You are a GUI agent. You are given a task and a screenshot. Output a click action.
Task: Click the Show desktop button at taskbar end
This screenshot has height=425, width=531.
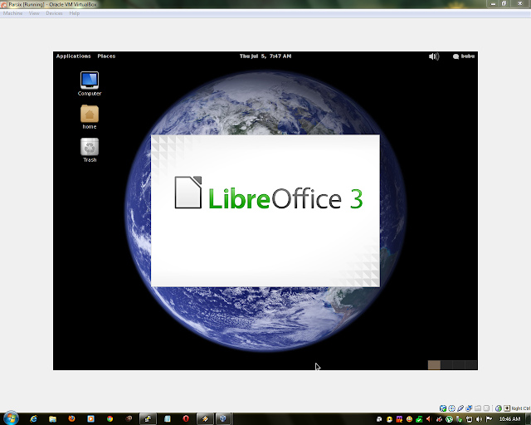(x=528, y=419)
